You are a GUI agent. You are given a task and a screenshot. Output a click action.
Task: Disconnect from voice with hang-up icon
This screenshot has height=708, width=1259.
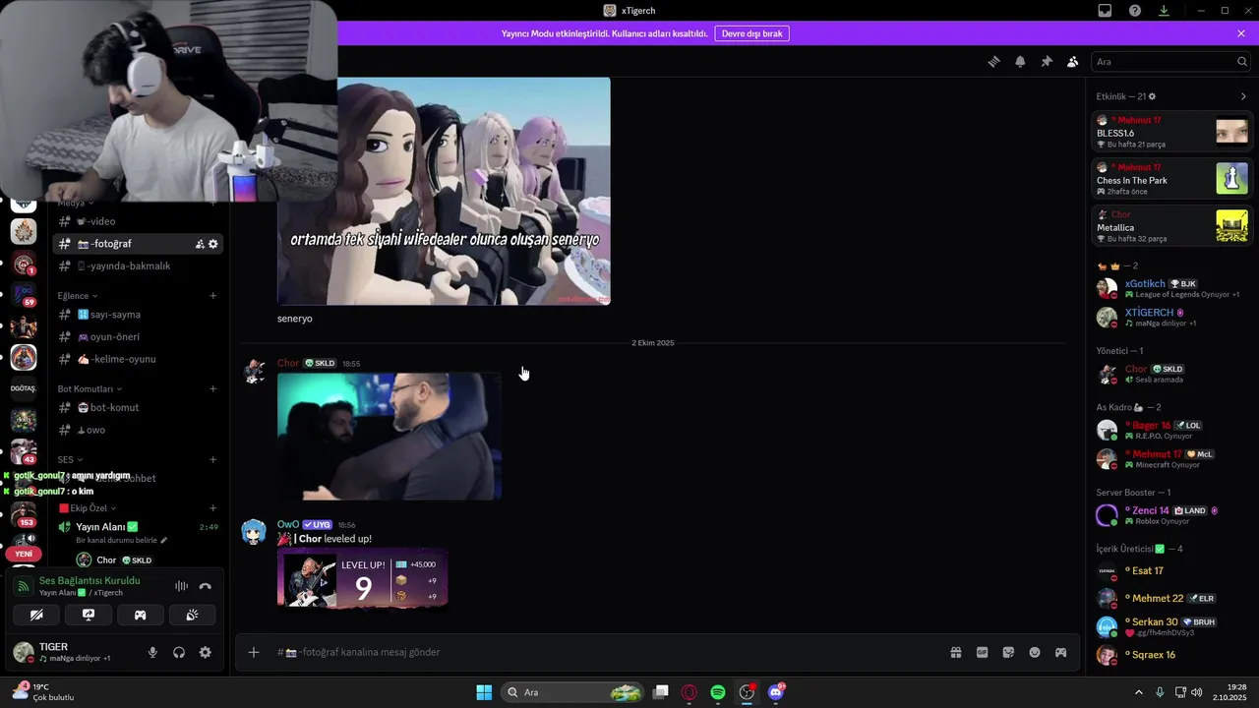click(205, 586)
